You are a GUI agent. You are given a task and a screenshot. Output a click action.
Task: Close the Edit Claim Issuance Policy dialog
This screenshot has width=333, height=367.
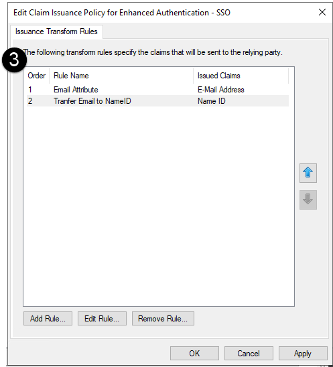coord(322,12)
